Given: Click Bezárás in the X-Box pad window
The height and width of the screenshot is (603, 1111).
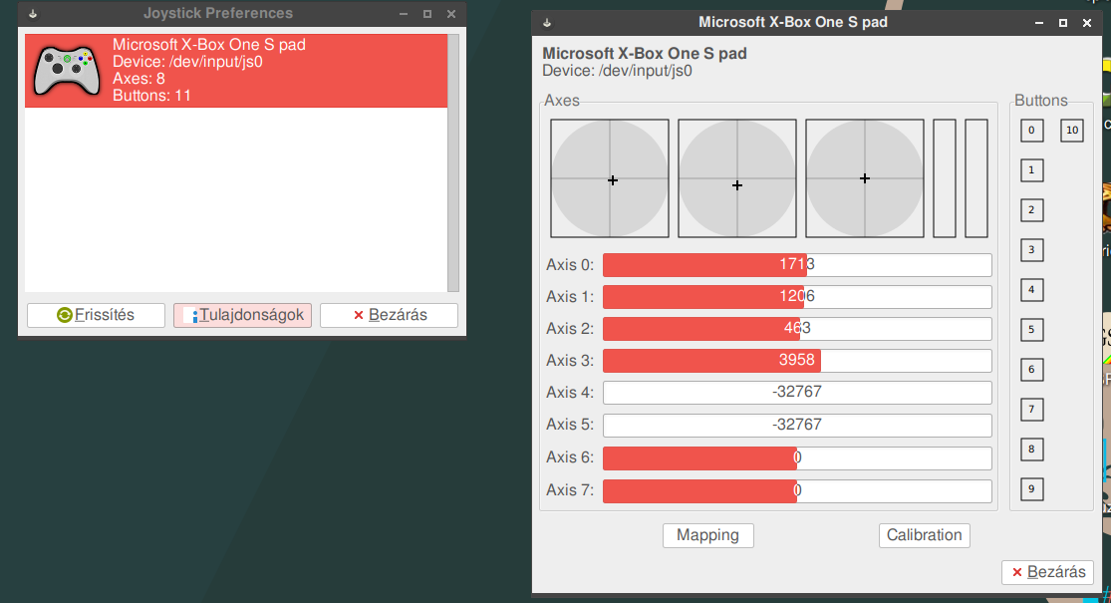Looking at the screenshot, I should [x=1047, y=572].
